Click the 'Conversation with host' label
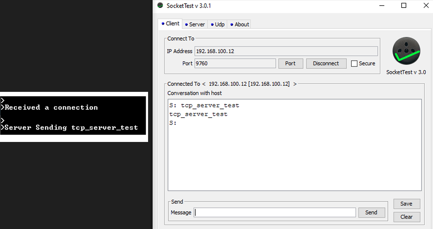The height and width of the screenshot is (229, 433). coord(194,93)
